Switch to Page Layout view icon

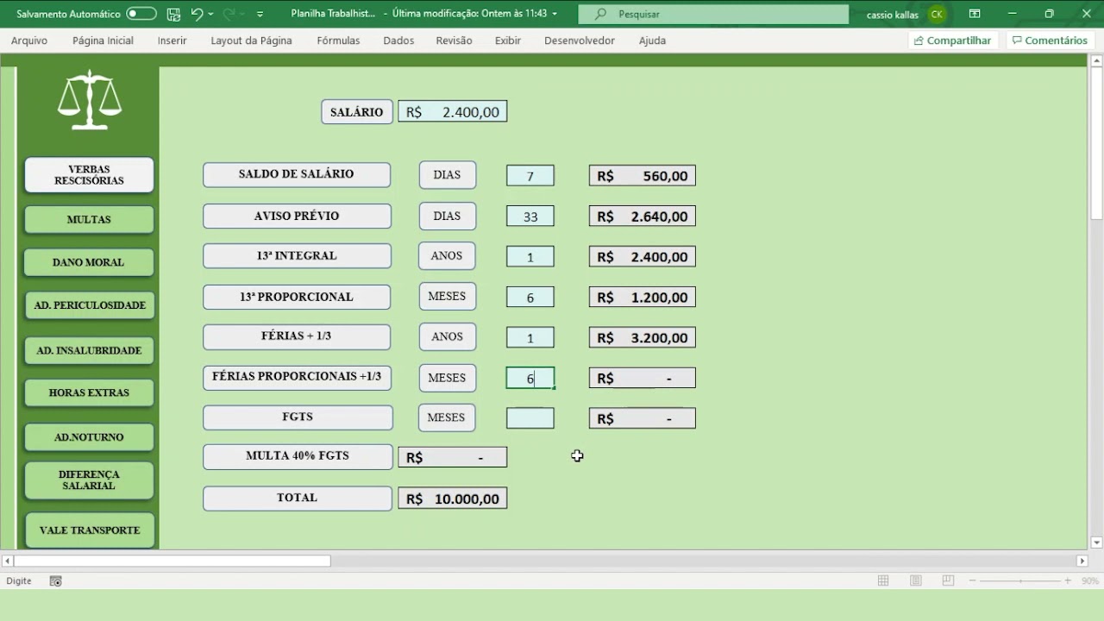[916, 581]
